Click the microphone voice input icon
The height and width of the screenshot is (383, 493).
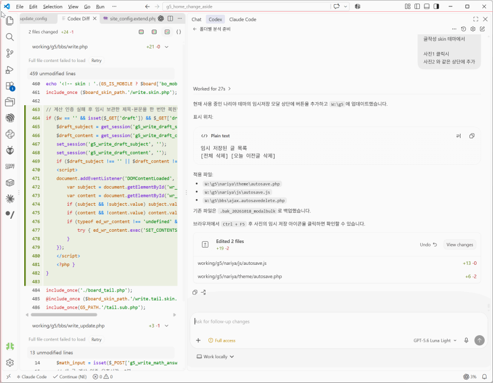(466, 340)
